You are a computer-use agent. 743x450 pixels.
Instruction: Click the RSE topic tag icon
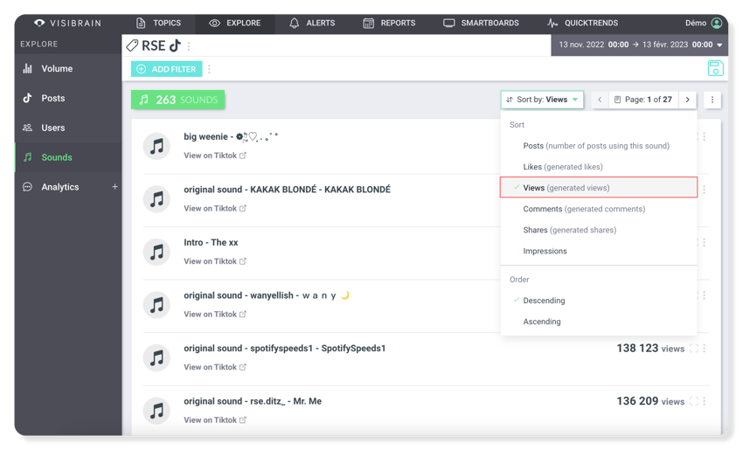(132, 45)
